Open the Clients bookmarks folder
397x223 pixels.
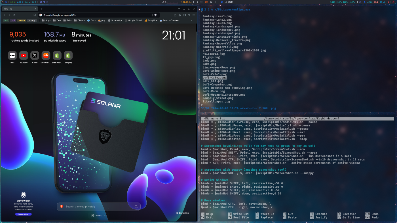(x=79, y=20)
